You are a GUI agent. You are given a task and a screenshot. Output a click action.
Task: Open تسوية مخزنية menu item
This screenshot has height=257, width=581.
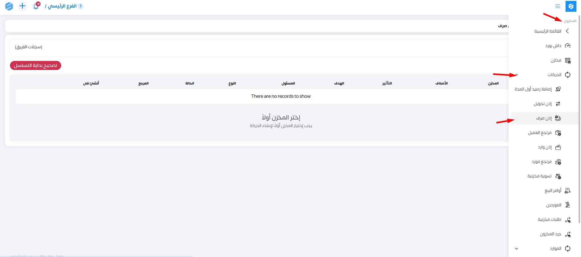[x=539, y=176]
